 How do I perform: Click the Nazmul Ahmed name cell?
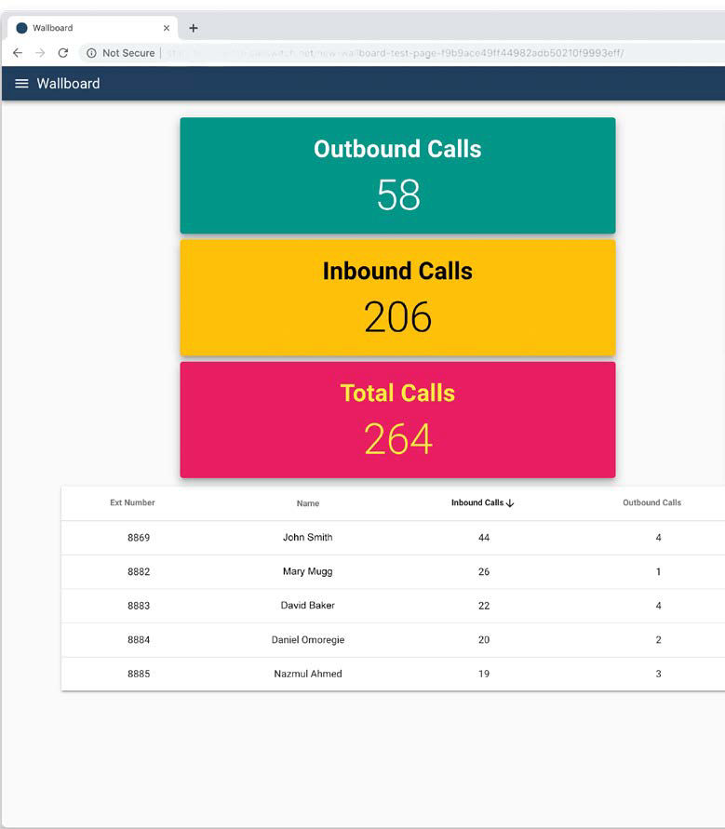coord(307,674)
